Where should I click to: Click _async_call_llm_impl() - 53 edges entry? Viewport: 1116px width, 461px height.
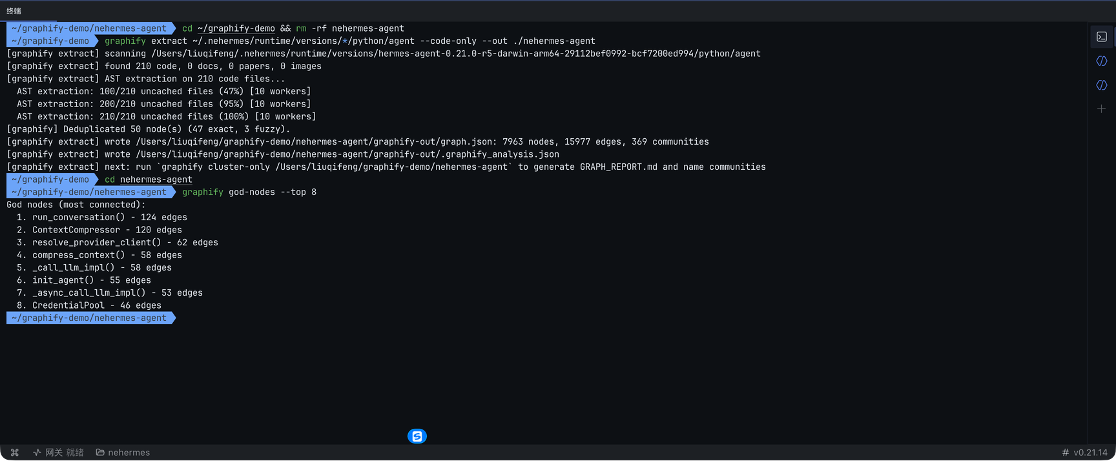click(x=110, y=293)
